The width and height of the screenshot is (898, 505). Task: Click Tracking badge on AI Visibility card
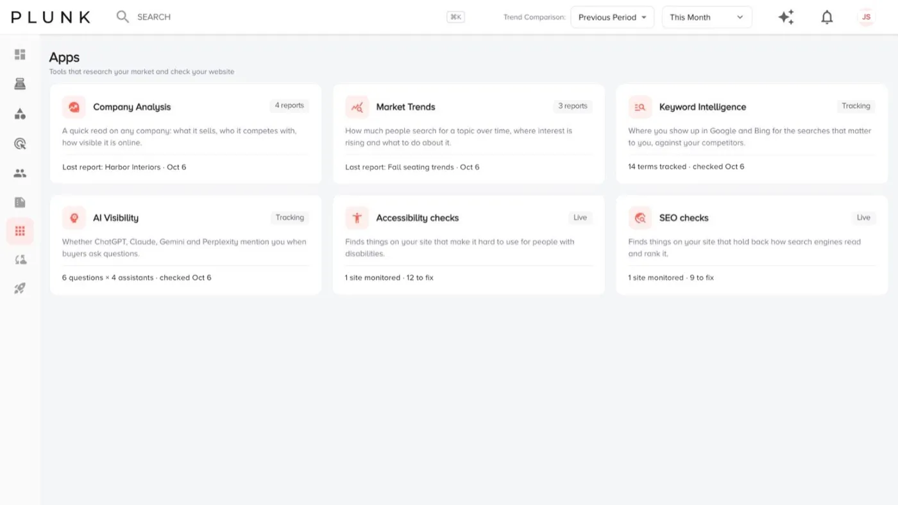[290, 218]
